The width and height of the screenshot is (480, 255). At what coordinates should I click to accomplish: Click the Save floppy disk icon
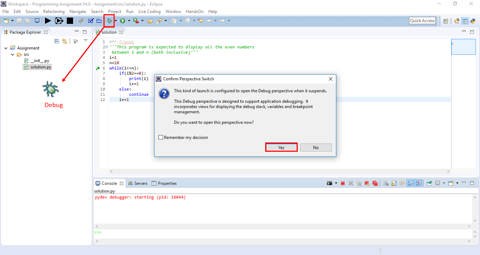point(19,21)
